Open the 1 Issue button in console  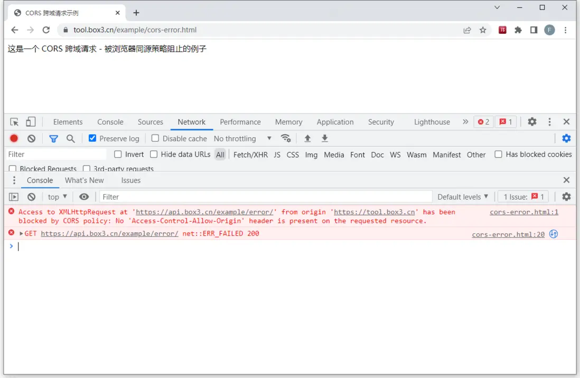[523, 197]
